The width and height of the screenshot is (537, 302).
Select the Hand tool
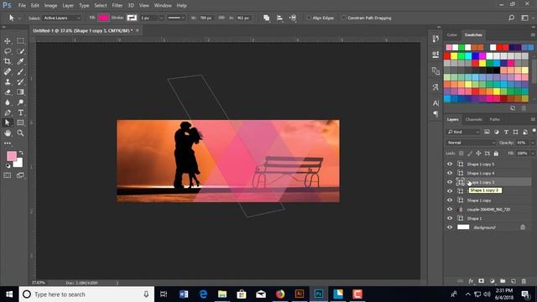(x=8, y=133)
